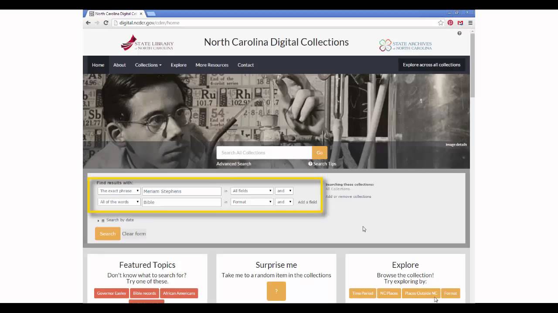Image resolution: width=558 pixels, height=313 pixels.
Task: Click the Meriam Stephens text field
Action: coord(182,191)
